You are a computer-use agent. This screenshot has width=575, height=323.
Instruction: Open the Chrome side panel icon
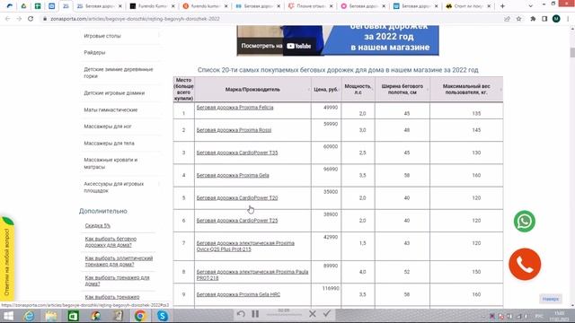(x=544, y=19)
